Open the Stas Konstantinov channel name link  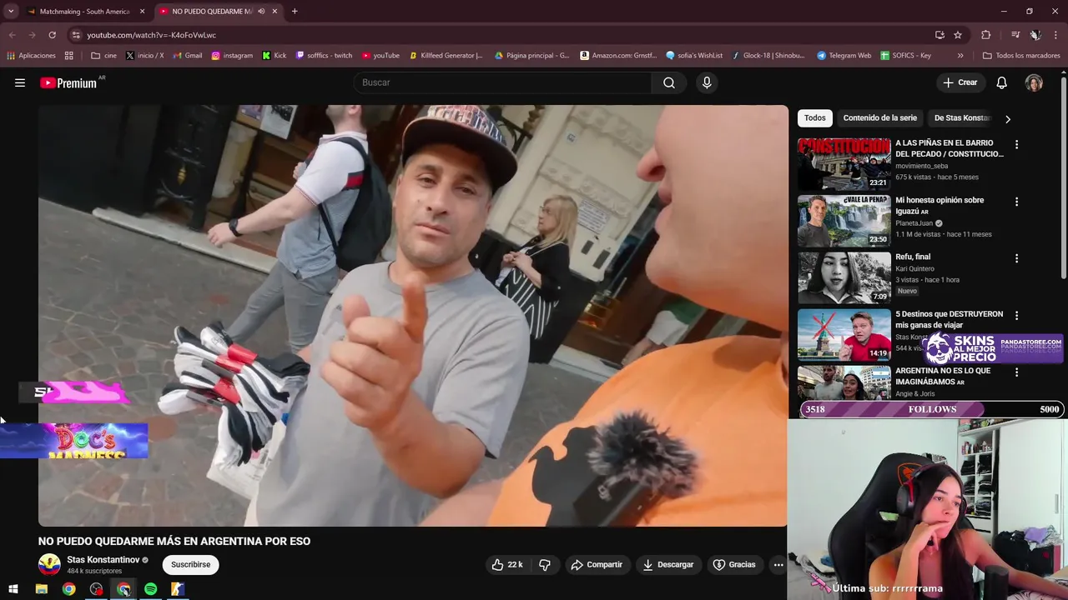103,560
